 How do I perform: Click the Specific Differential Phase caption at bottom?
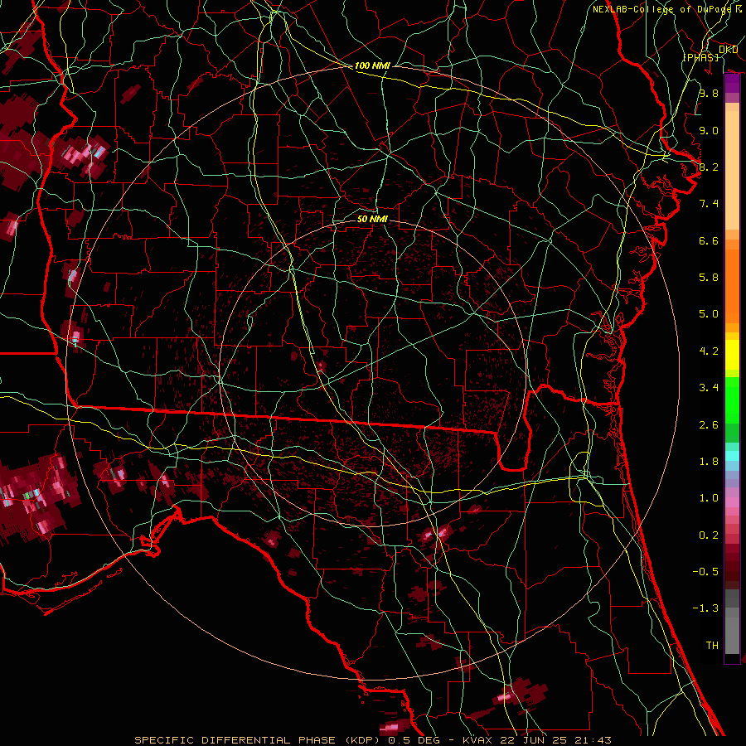372,740
